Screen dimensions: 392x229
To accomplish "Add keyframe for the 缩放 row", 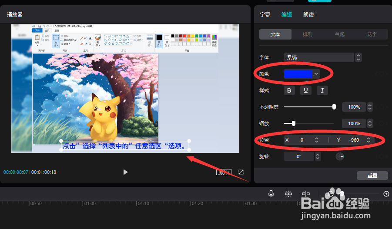I will [381, 123].
